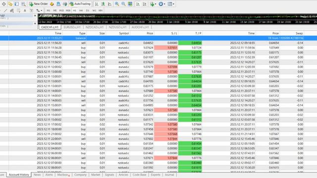Select the H1 timeframe
The height and width of the screenshot is (178, 317).
click(75, 10)
